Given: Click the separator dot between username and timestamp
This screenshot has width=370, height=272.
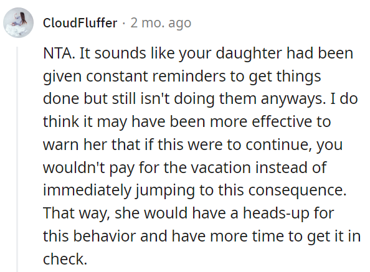Looking at the screenshot, I should coord(124,24).
